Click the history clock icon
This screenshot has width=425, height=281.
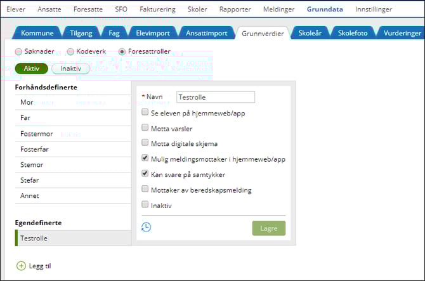click(146, 227)
